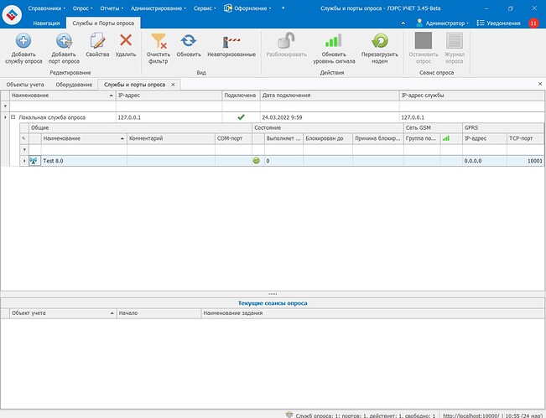
Task: Open quick access toolbar customize arrow
Action: click(x=283, y=8)
